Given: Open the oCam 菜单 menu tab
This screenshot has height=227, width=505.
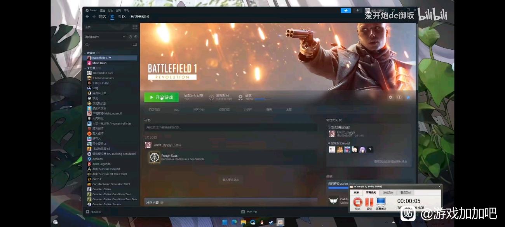Looking at the screenshot, I should [x=356, y=192].
